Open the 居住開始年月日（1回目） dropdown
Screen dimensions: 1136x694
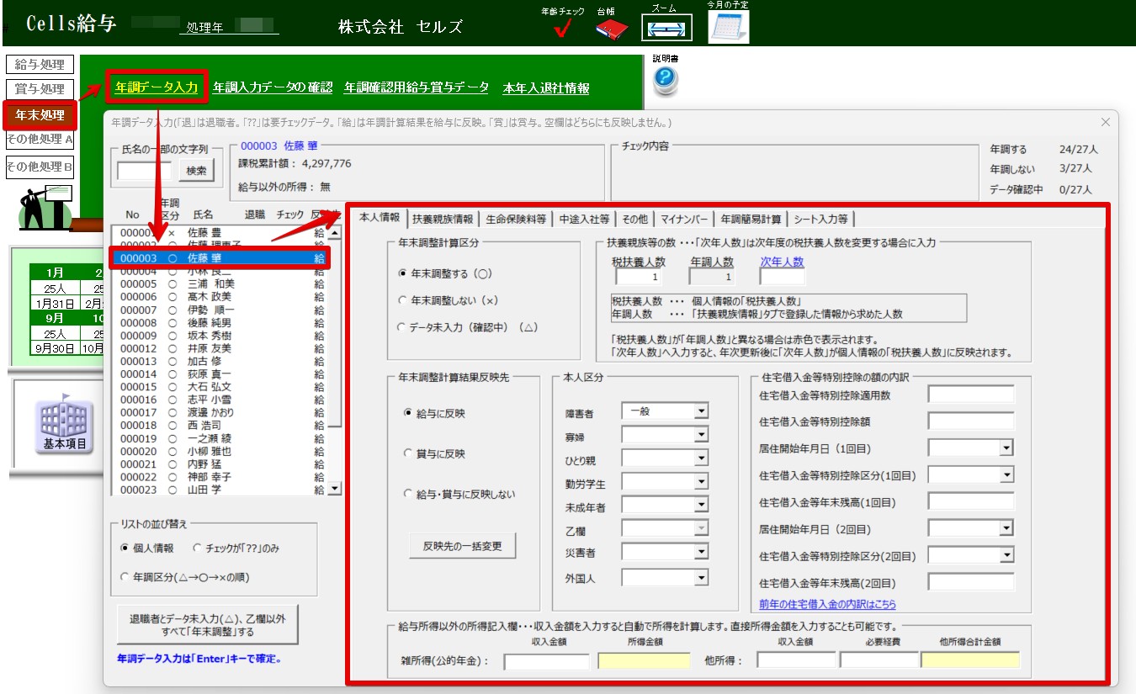tap(1006, 448)
